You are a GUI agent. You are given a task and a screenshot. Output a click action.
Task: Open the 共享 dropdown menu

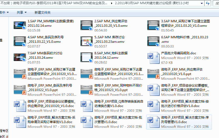pyautogui.click(x=22, y=13)
